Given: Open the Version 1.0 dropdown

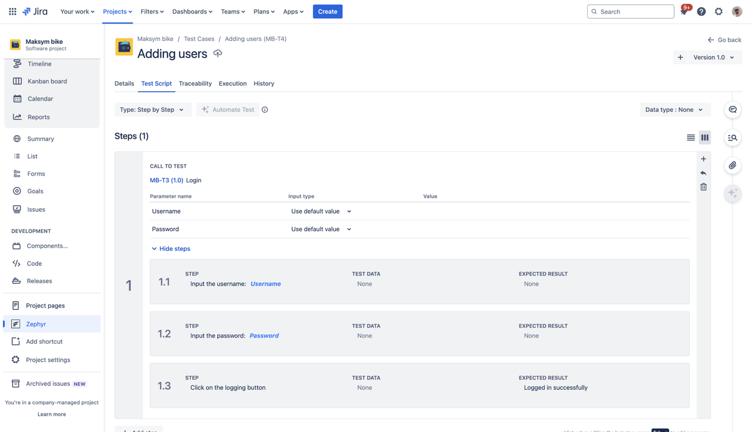Looking at the screenshot, I should [x=714, y=57].
